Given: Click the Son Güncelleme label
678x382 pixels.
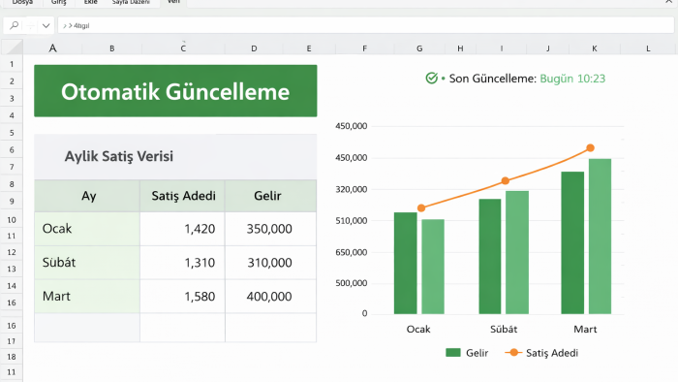Looking at the screenshot, I should point(492,79).
